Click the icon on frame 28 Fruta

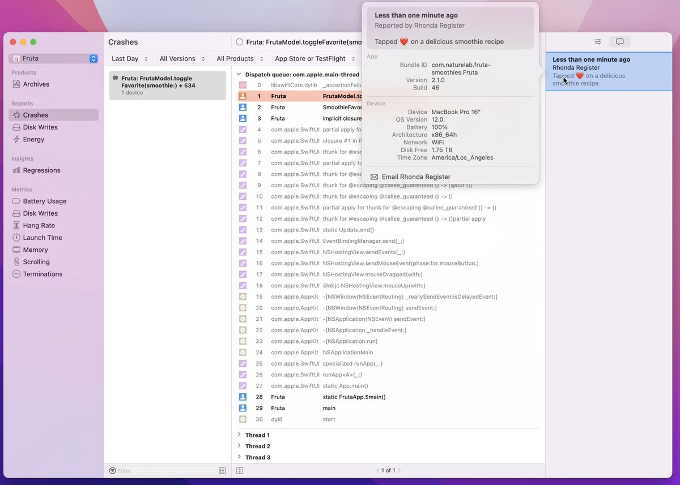(x=243, y=397)
